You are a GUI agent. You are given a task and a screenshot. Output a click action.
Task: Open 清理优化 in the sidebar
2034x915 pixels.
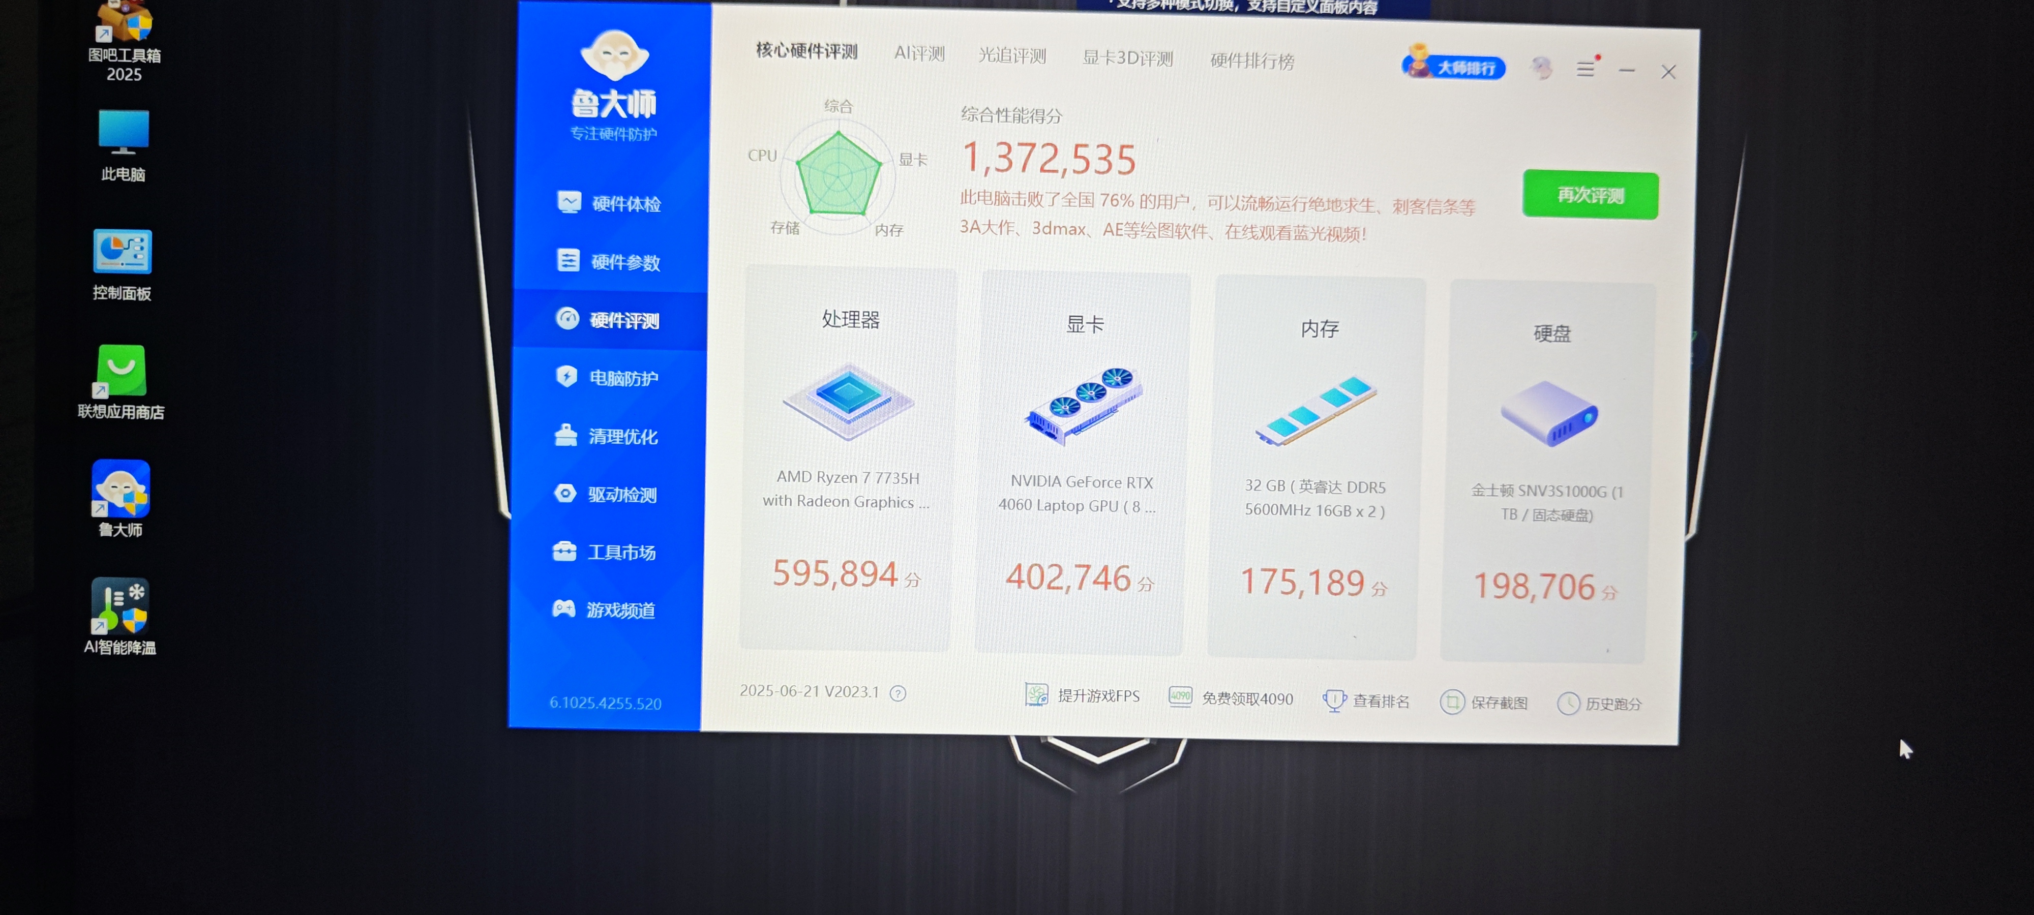[x=607, y=436]
